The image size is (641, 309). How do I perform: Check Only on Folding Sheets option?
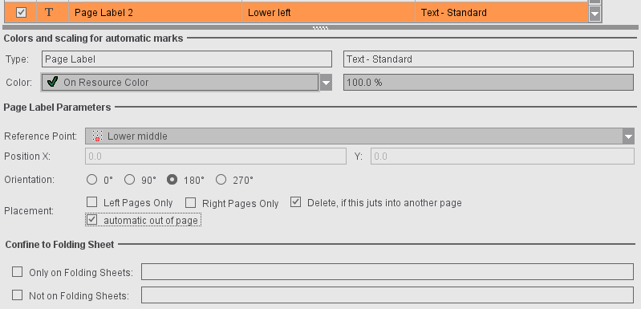(17, 272)
